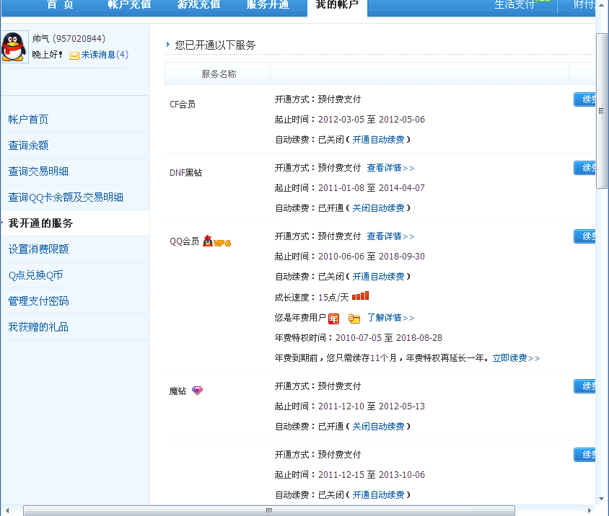The width and height of the screenshot is (609, 516).
Task: Open the 服务开通 tab
Action: pos(268,4)
